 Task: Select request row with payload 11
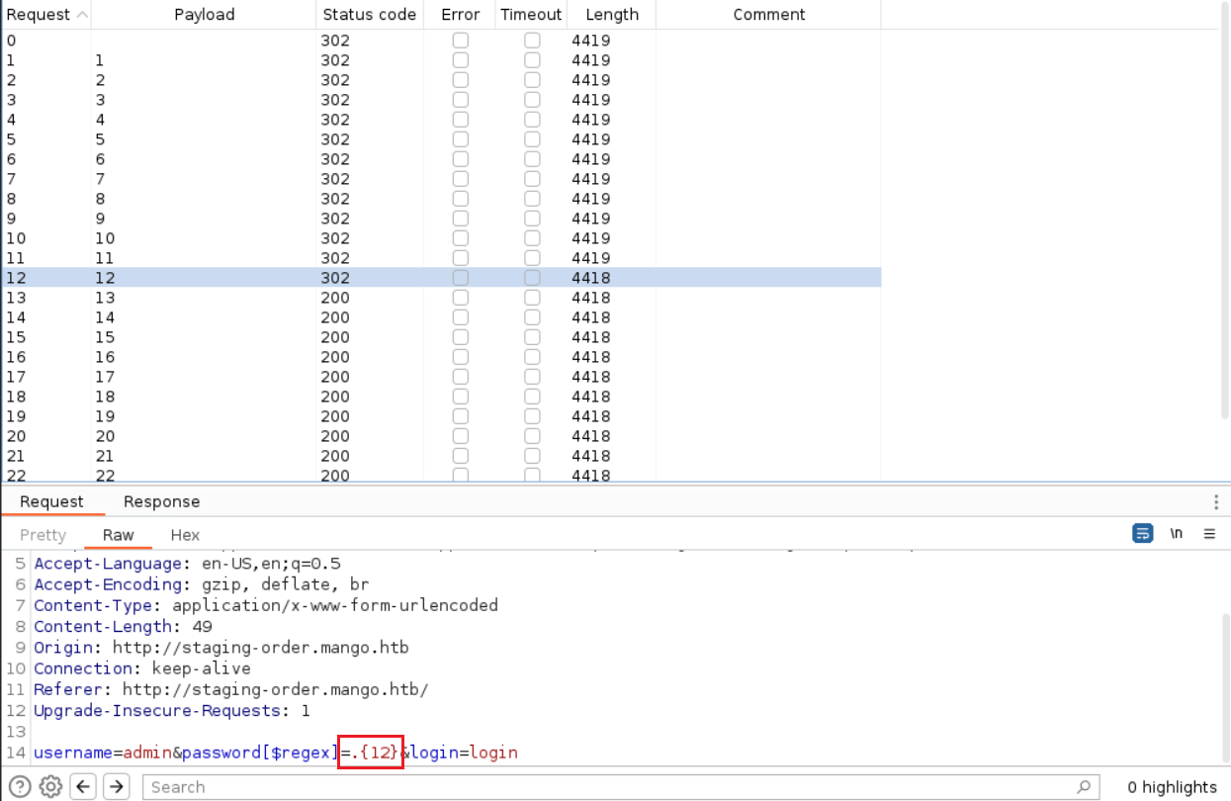[441, 258]
